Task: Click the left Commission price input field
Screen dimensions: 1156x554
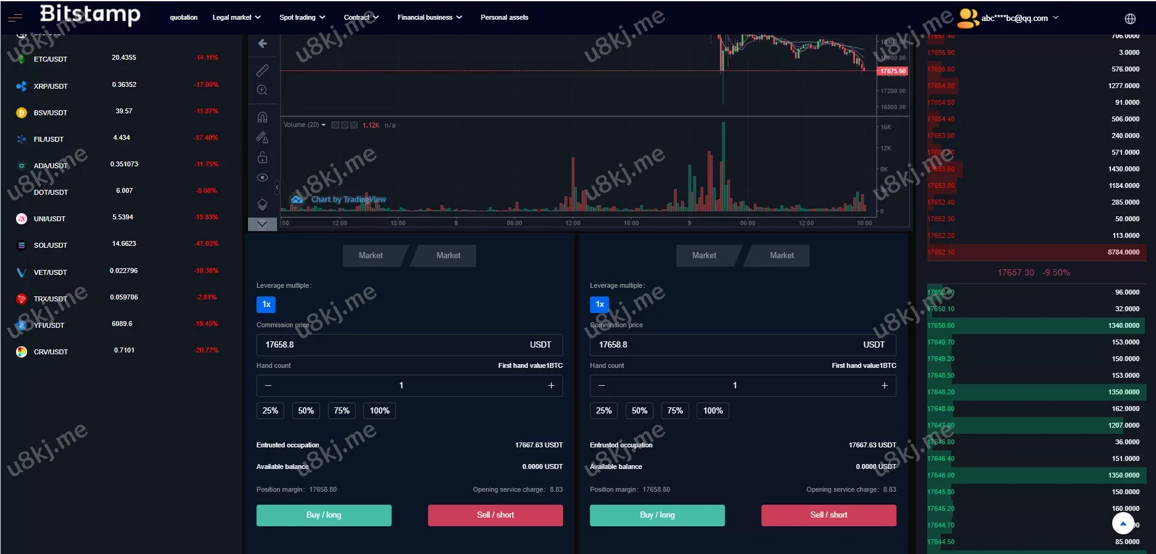Action: (x=389, y=345)
